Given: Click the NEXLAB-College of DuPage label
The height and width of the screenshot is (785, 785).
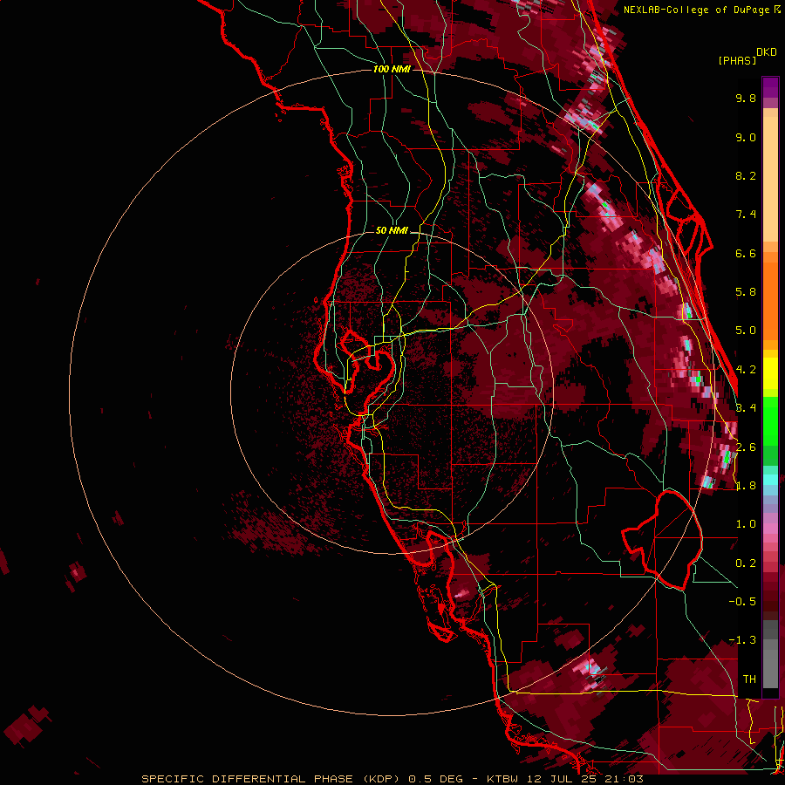Looking at the screenshot, I should (x=696, y=10).
